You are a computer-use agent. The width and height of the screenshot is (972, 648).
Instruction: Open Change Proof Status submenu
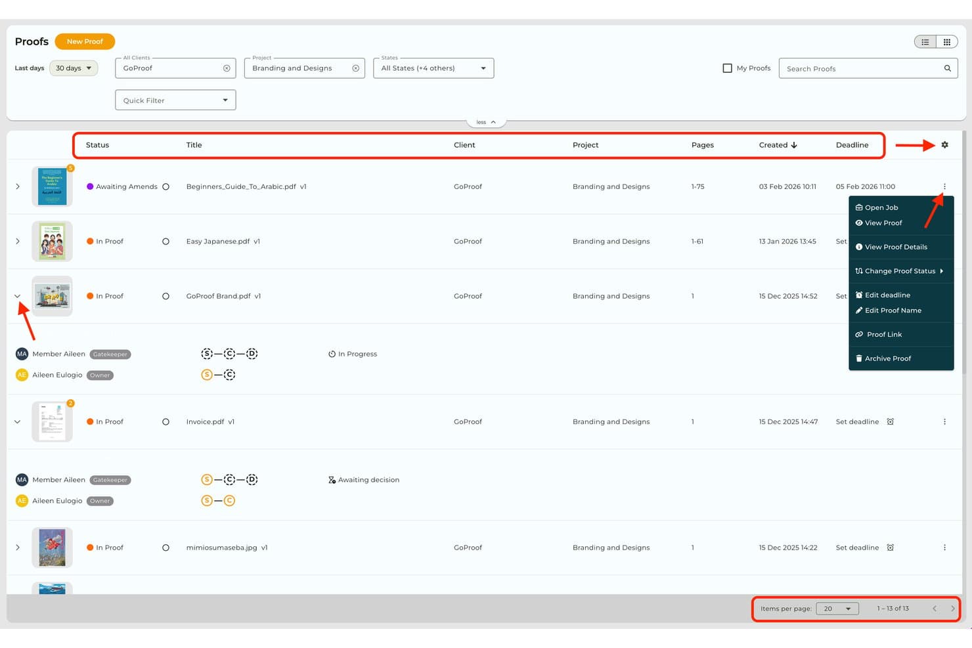coord(900,271)
